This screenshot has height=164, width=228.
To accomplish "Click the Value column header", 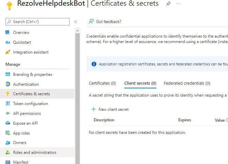I will pyautogui.click(x=220, y=120).
